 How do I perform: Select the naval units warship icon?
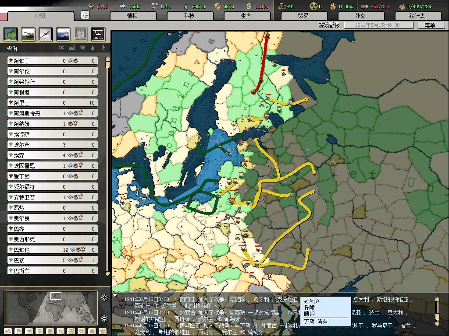(63, 34)
